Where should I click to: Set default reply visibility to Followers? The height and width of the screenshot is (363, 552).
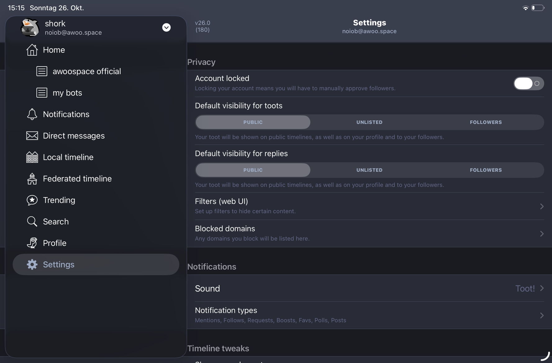486,170
